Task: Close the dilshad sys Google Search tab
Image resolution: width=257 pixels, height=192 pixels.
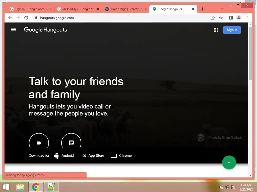Action: pos(98,9)
